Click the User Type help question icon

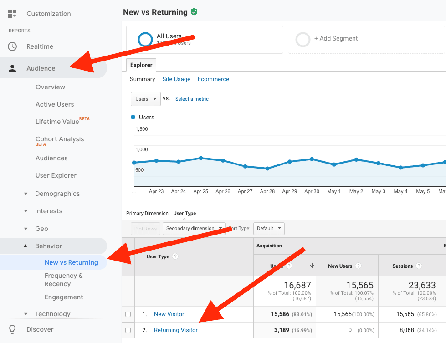175,256
